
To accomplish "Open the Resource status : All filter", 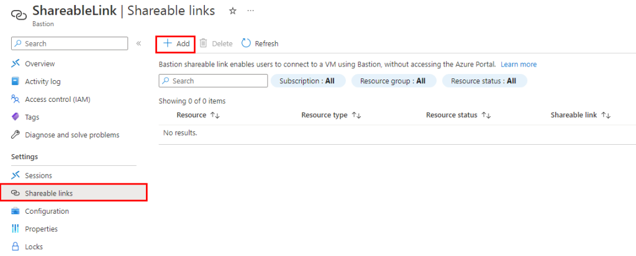I will [x=484, y=81].
